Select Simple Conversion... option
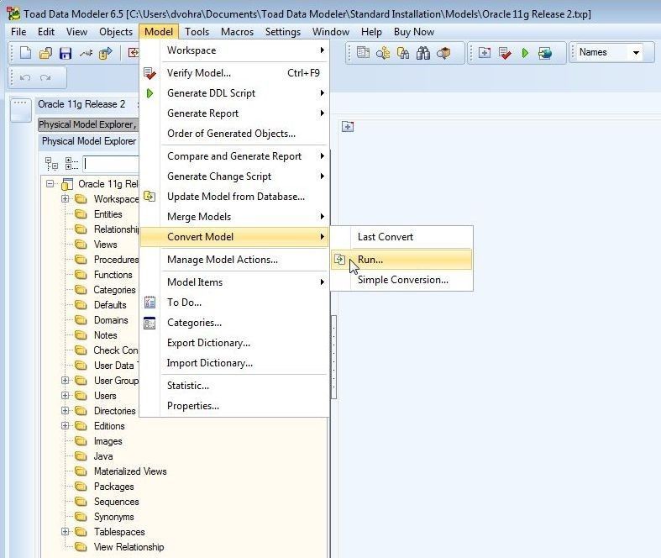This screenshot has width=661, height=558. pyautogui.click(x=401, y=280)
